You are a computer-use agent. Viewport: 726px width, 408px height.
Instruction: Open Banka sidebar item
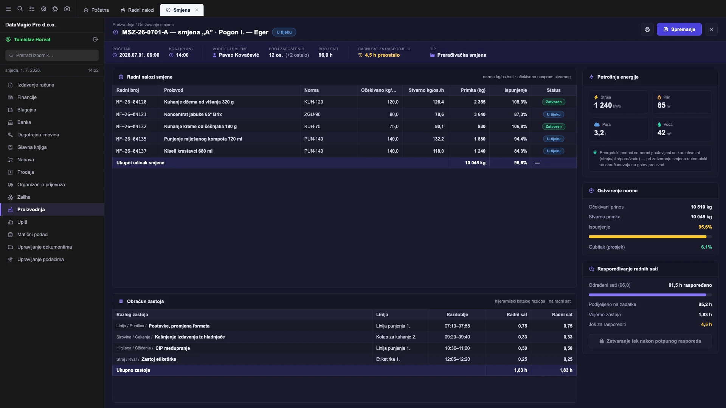52,122
